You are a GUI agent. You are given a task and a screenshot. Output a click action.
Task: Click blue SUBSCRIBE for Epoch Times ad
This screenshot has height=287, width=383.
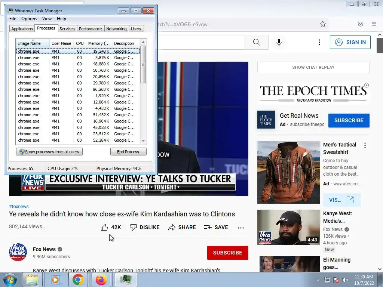coord(349,120)
